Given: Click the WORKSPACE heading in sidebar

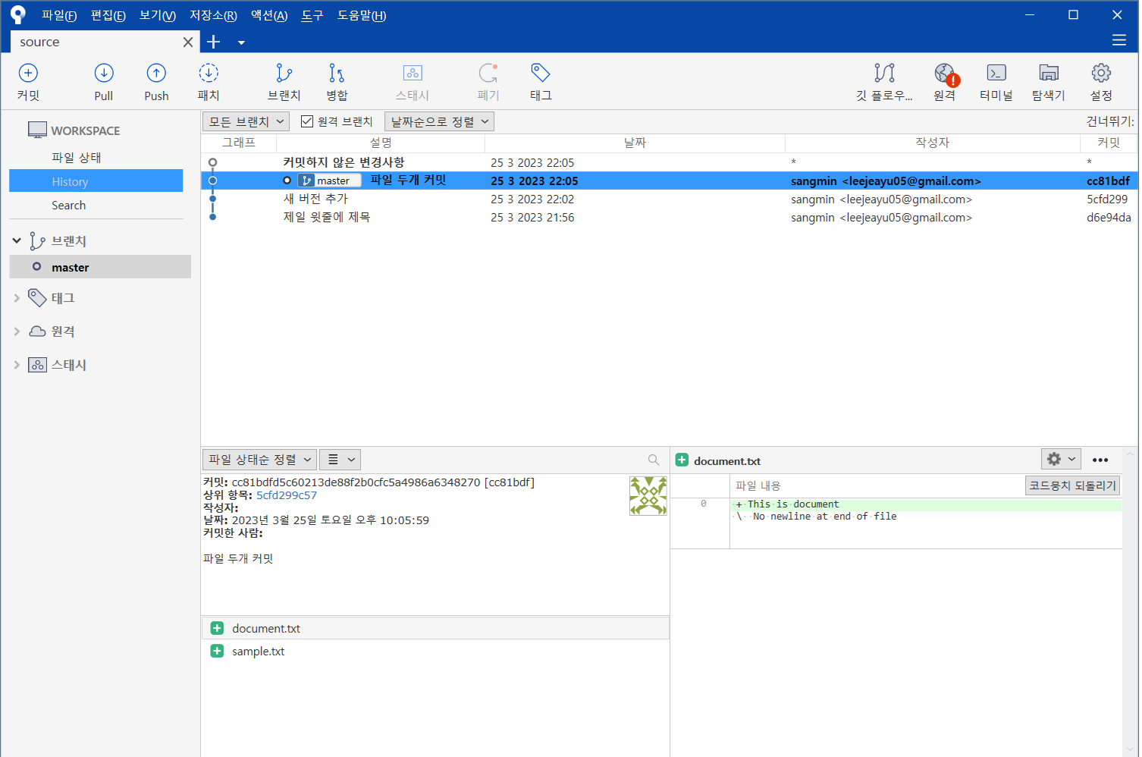Looking at the screenshot, I should [85, 130].
